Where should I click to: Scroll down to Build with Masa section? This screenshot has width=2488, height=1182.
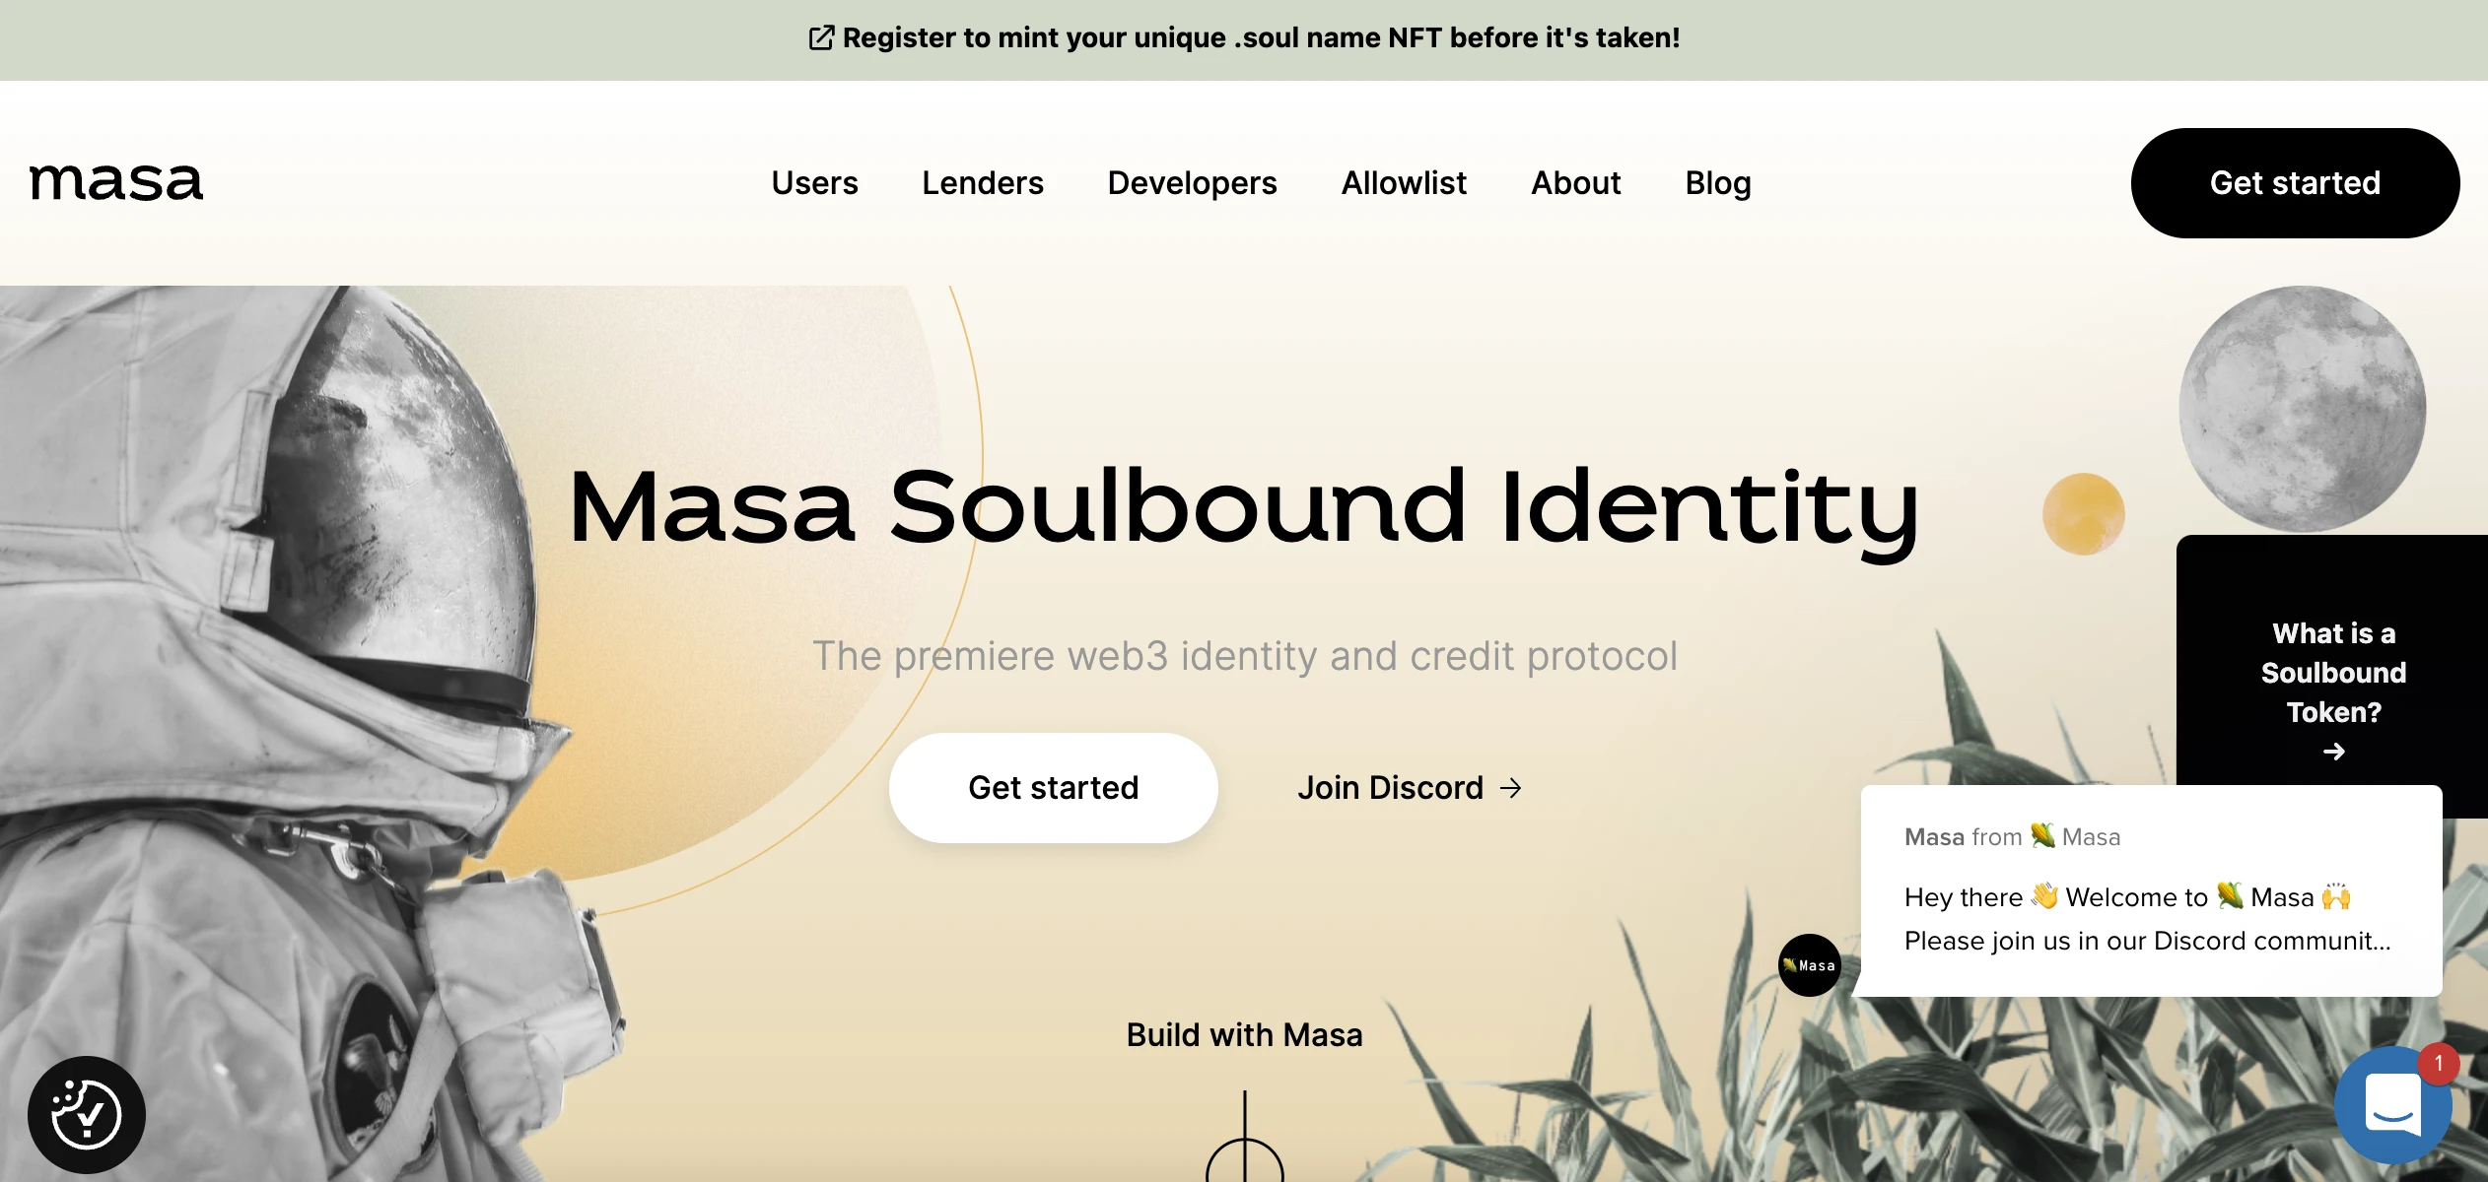point(1242,1037)
